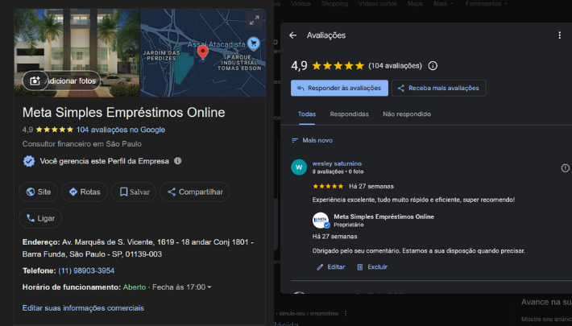Edit the owner reply with Editar
Image resolution: width=572 pixels, height=326 pixels.
pos(331,267)
